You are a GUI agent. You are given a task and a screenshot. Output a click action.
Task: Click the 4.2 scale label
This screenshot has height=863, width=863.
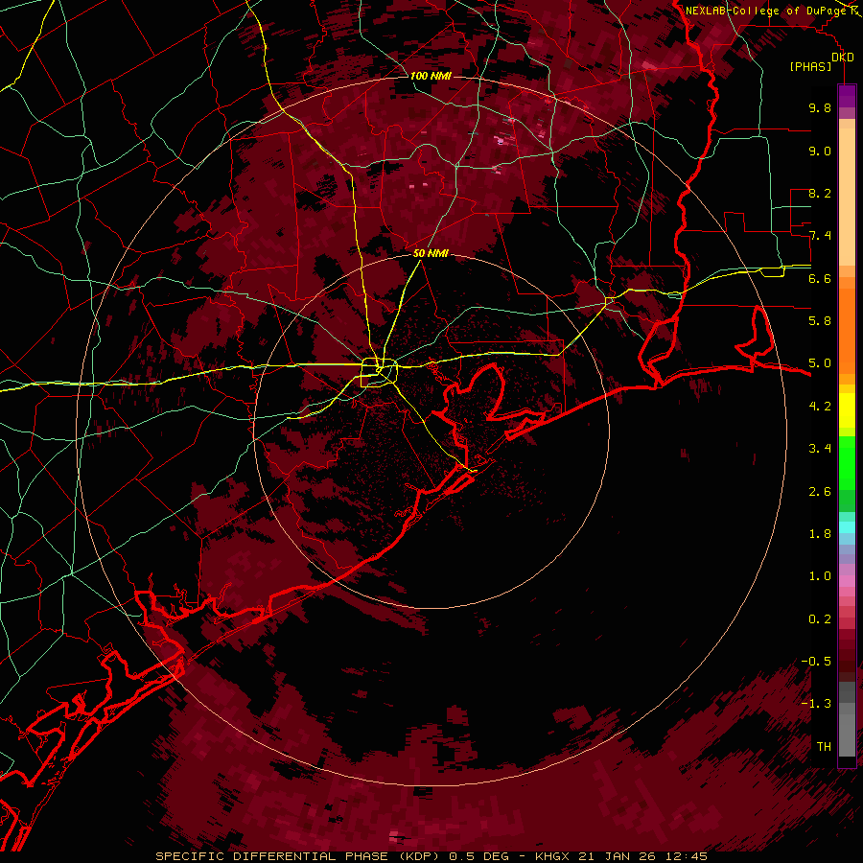pos(820,407)
